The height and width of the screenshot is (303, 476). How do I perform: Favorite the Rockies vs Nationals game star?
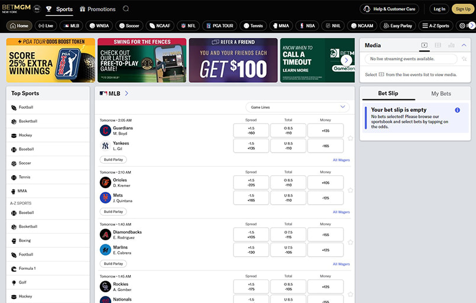coord(350,294)
